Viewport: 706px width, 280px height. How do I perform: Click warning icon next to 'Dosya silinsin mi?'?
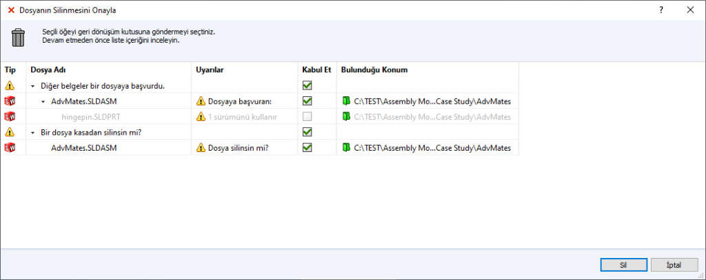click(x=201, y=147)
